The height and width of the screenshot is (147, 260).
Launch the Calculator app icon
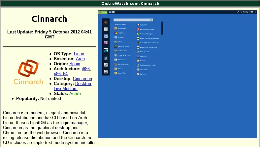(138, 70)
